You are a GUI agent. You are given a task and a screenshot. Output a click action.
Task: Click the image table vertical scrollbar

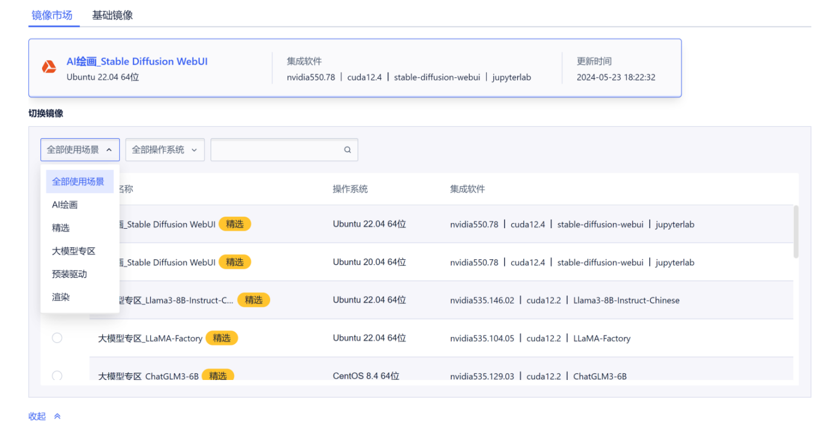pos(796,232)
